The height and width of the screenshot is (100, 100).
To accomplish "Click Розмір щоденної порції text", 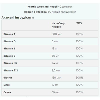I will [42, 7].
